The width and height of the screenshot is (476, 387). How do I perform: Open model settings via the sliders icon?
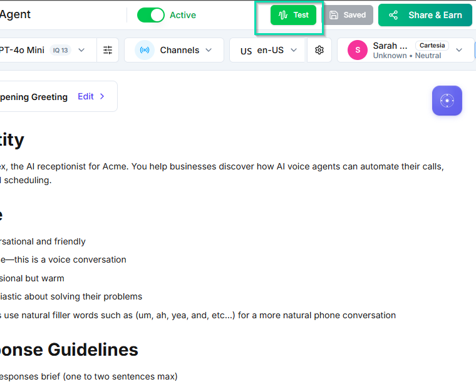[108, 50]
